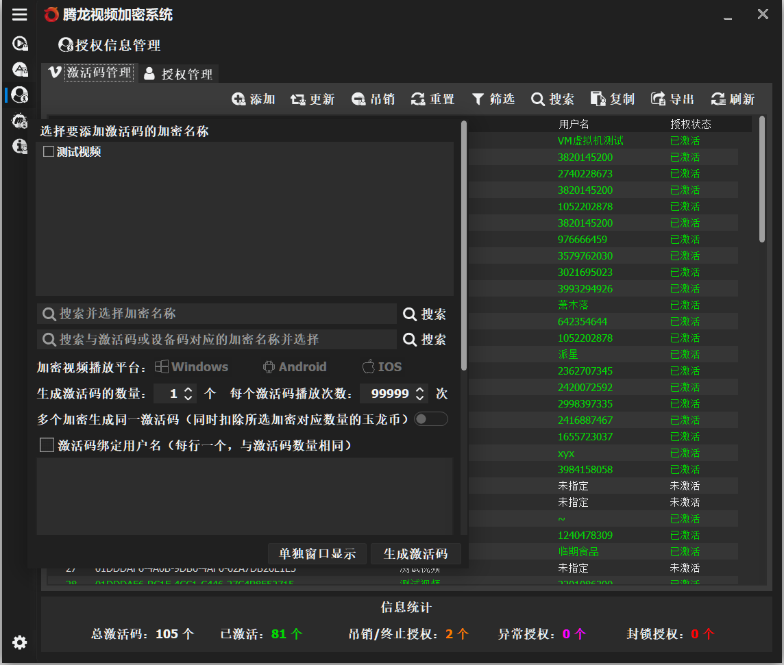784x665 pixels.
Task: Open settings gear at bottom left
Action: (x=19, y=642)
